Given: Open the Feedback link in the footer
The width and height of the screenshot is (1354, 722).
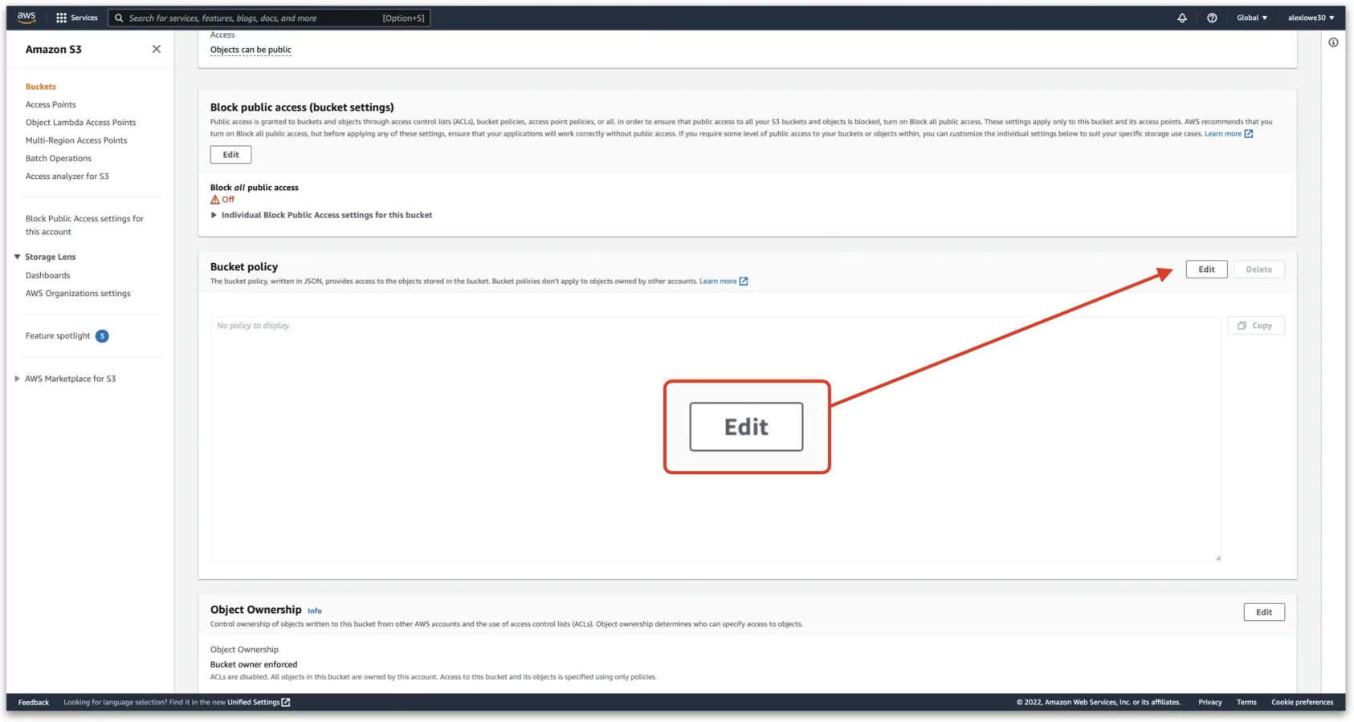Looking at the screenshot, I should coord(34,703).
